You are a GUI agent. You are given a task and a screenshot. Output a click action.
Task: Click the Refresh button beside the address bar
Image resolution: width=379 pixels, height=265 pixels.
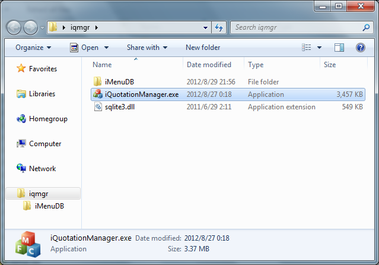click(219, 27)
